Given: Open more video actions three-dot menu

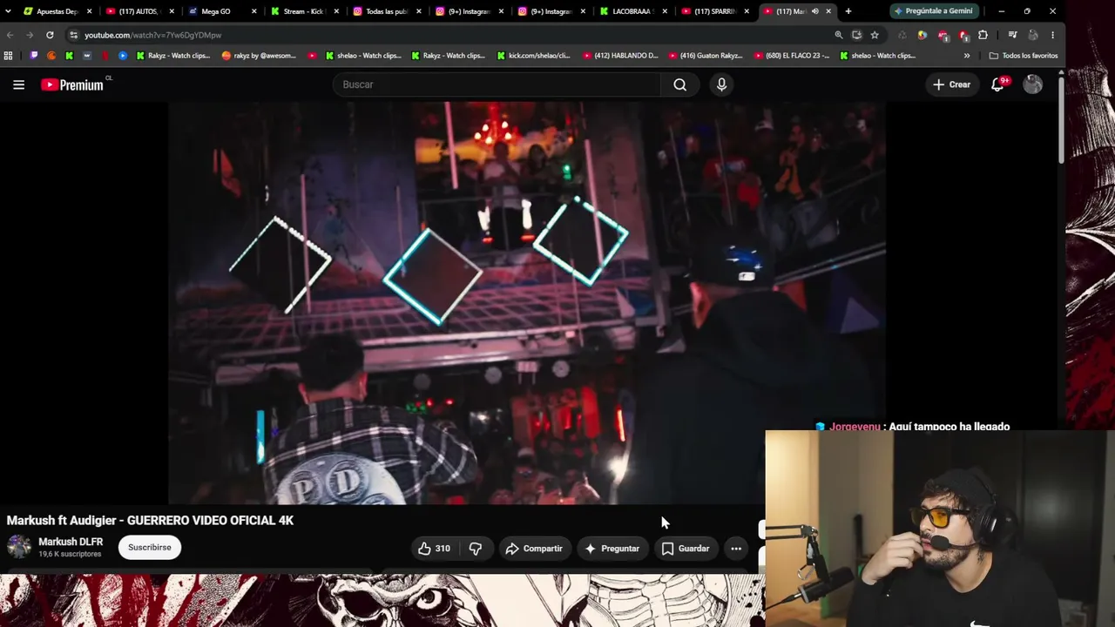Looking at the screenshot, I should point(736,549).
